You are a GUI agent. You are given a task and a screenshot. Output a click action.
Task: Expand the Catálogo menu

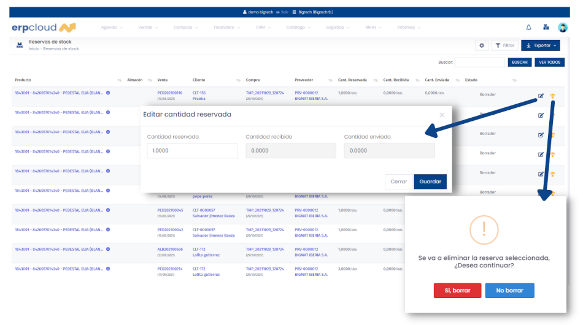coord(298,28)
